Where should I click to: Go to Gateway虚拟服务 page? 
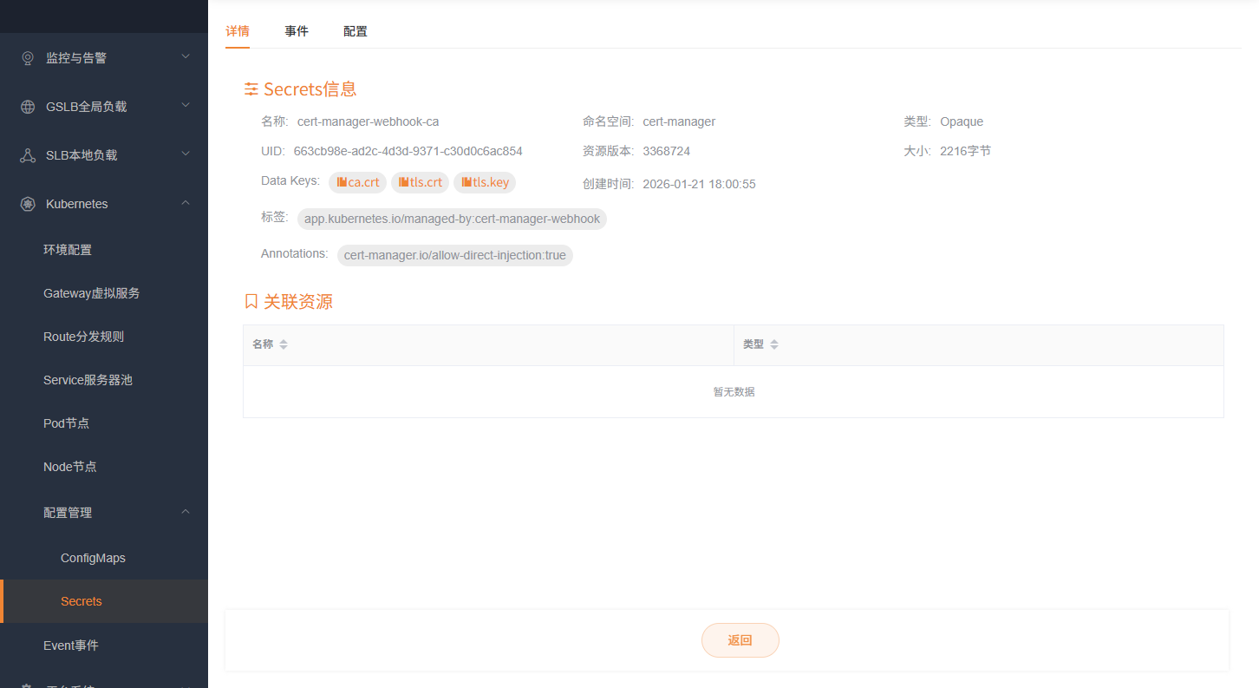pos(91,293)
